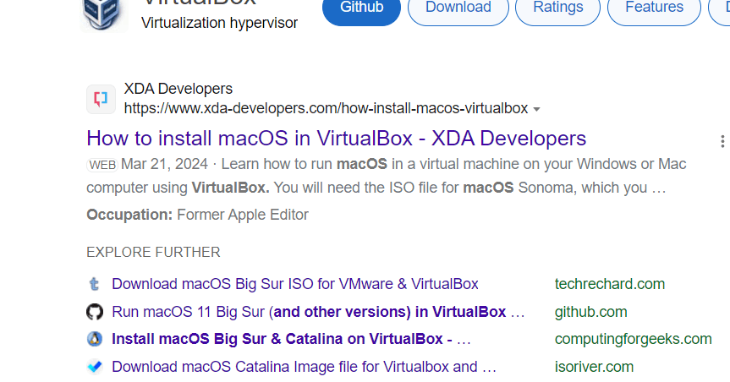Open Install macOS Big Sur & Catalina link
Viewport: 730px width, 382px height.
click(x=292, y=339)
